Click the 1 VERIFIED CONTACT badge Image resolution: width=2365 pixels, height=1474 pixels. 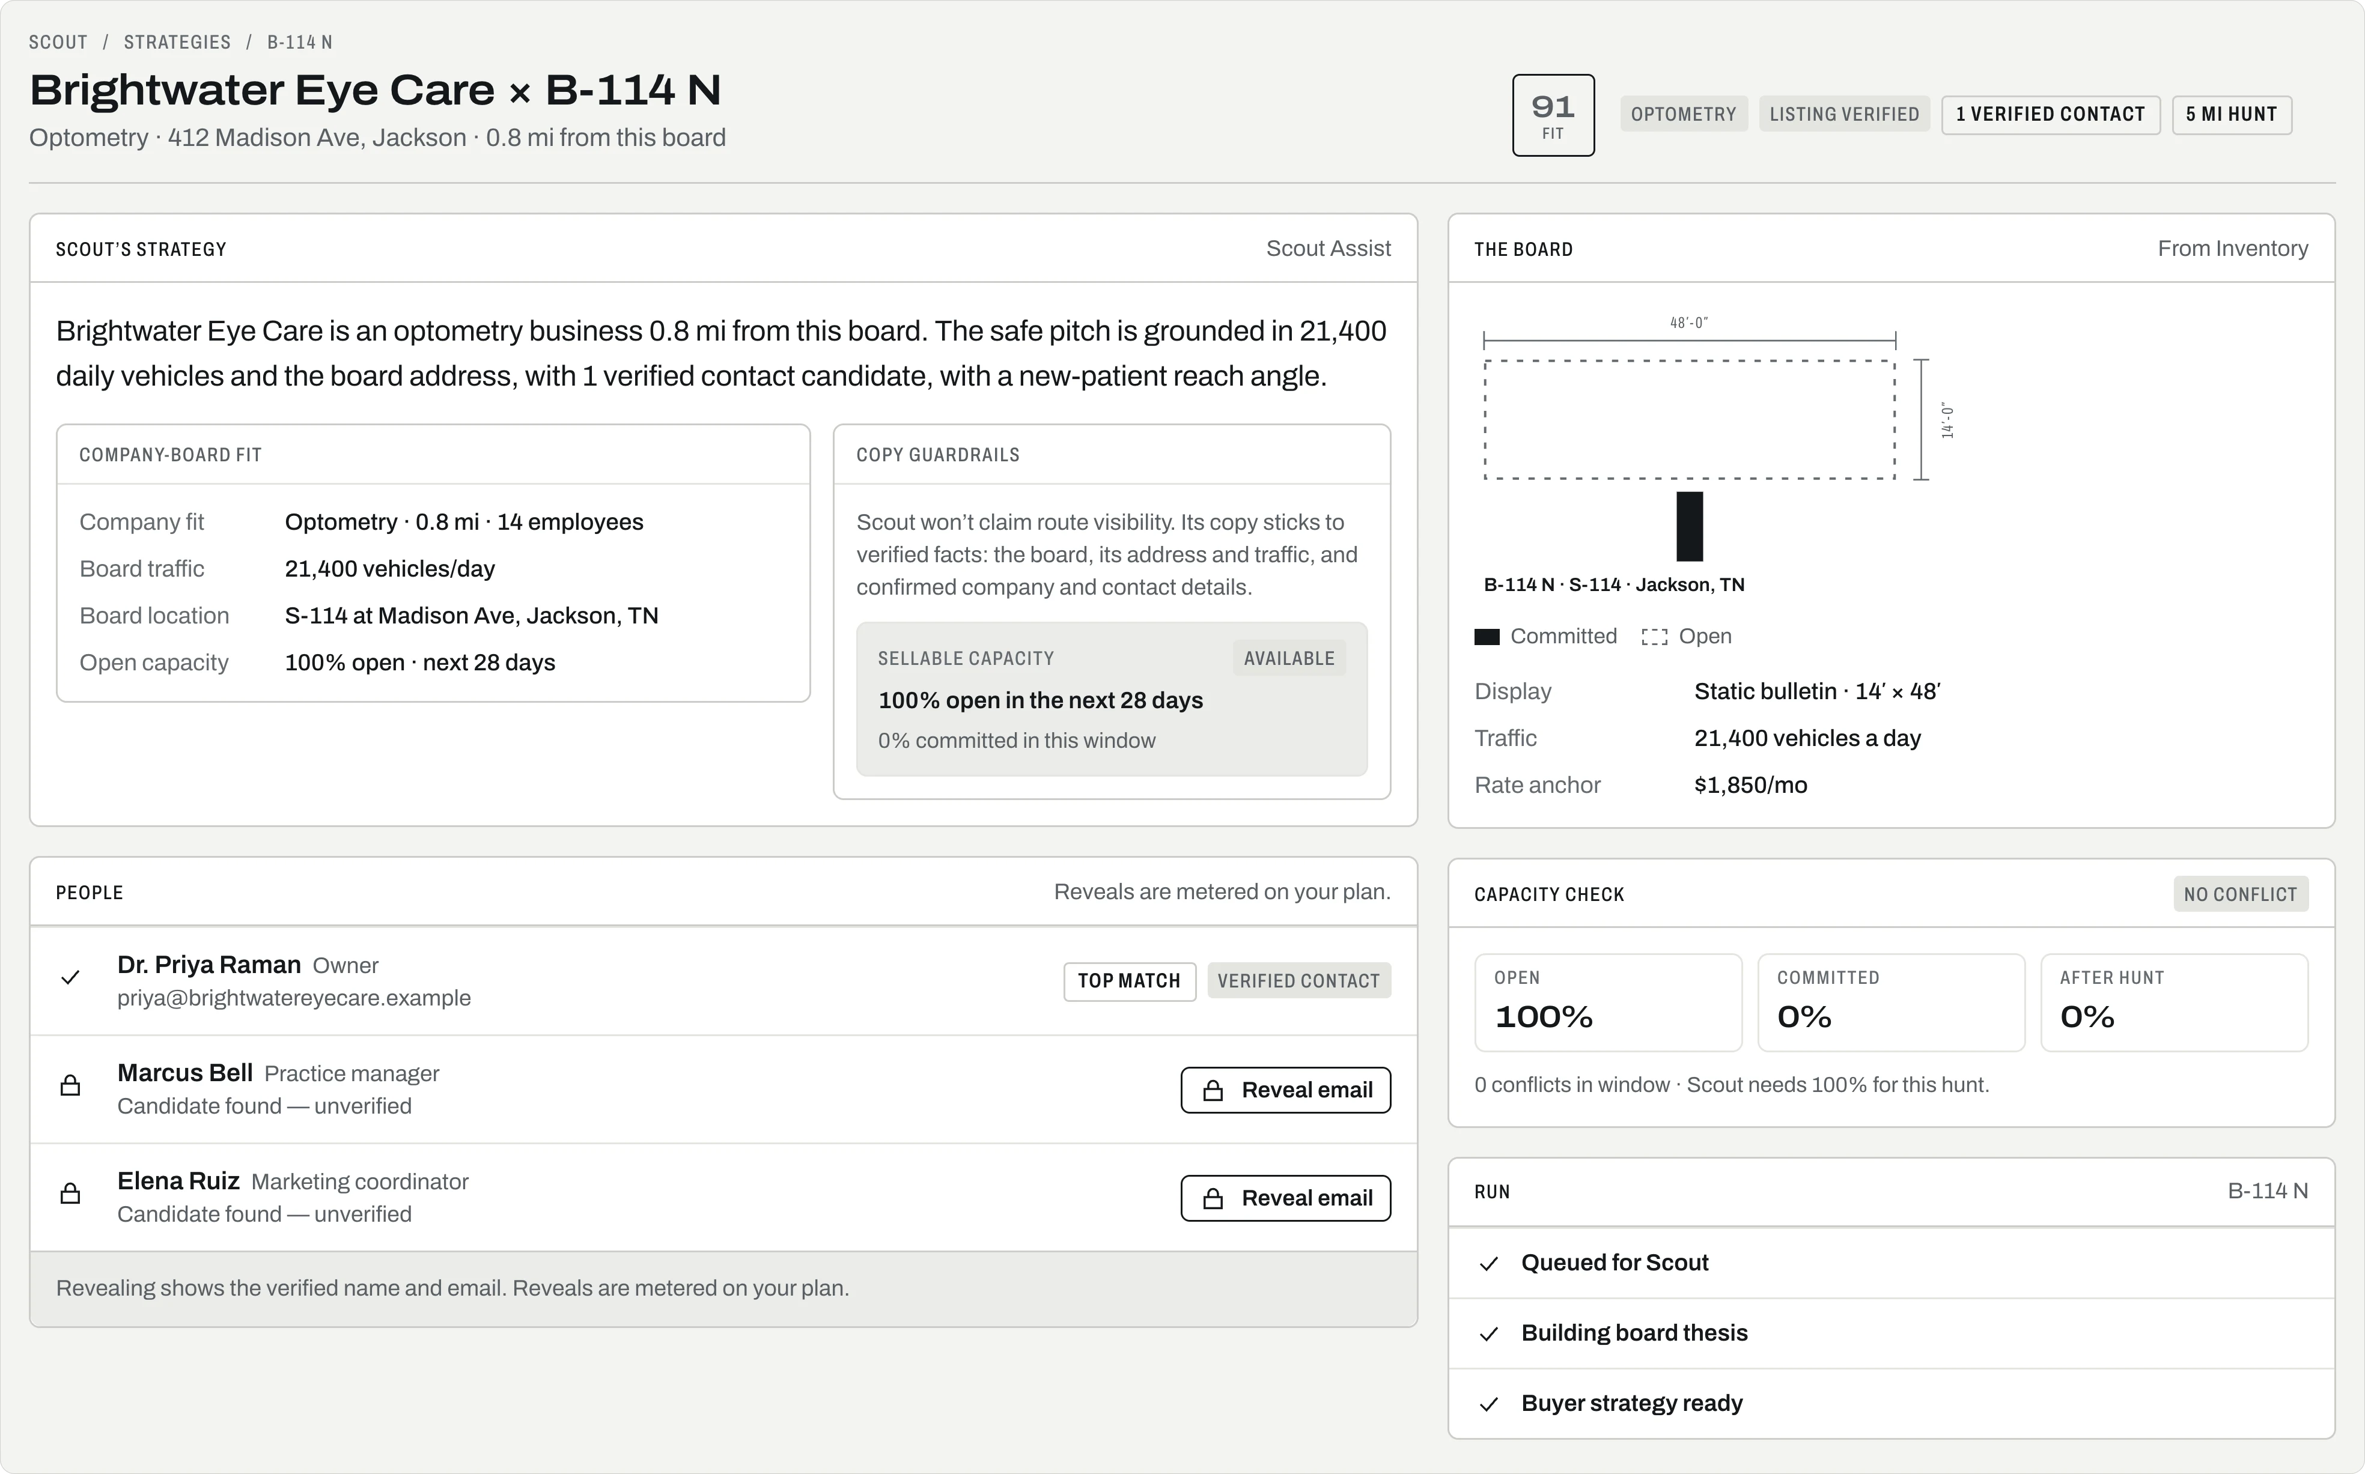2050,114
